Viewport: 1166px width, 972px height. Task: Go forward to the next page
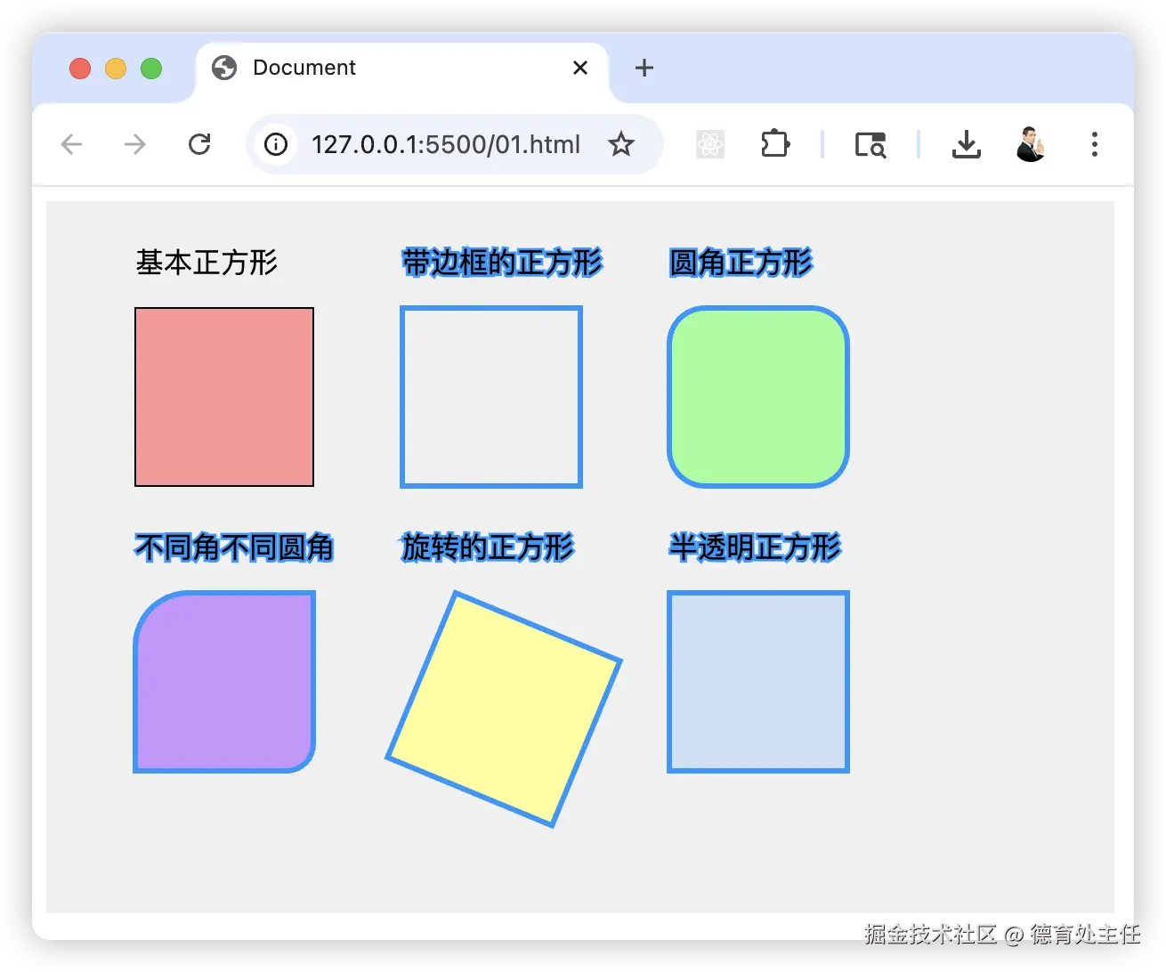click(134, 144)
